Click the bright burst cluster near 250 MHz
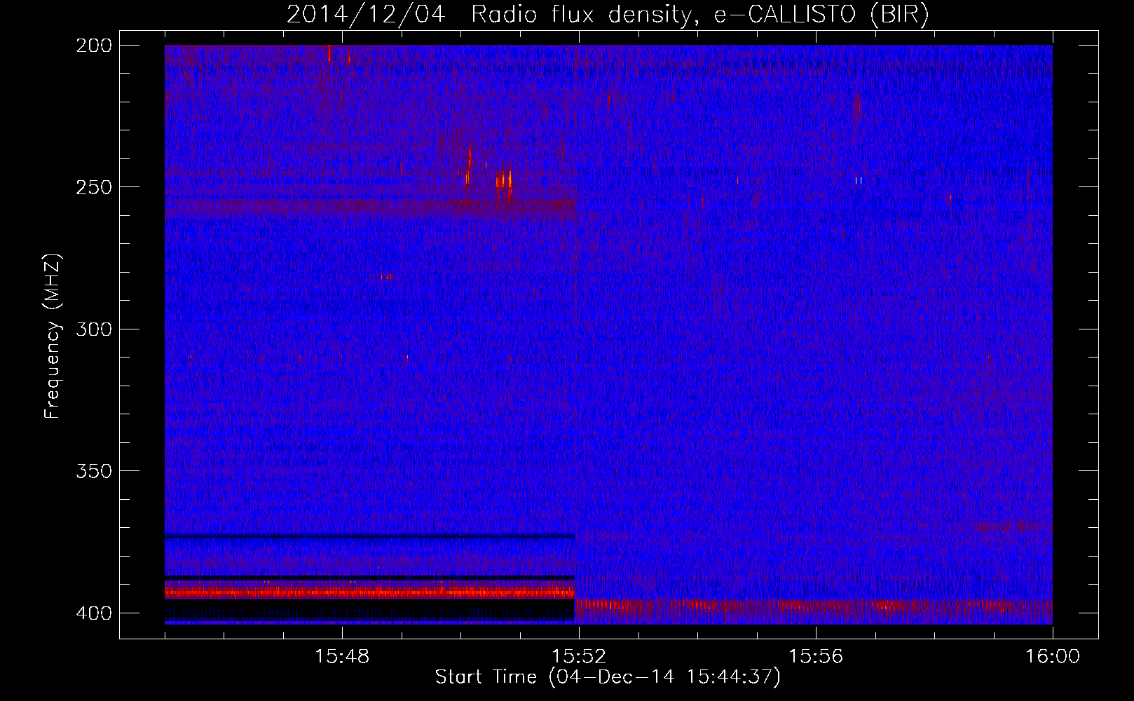This screenshot has height=701, width=1134. pyautogui.click(x=503, y=180)
